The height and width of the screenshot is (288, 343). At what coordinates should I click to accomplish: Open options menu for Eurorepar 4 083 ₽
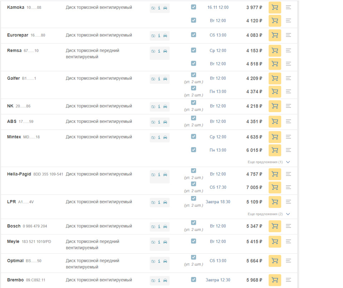pos(288,35)
